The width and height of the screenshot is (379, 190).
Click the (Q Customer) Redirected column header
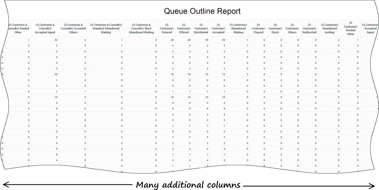[x=309, y=29]
